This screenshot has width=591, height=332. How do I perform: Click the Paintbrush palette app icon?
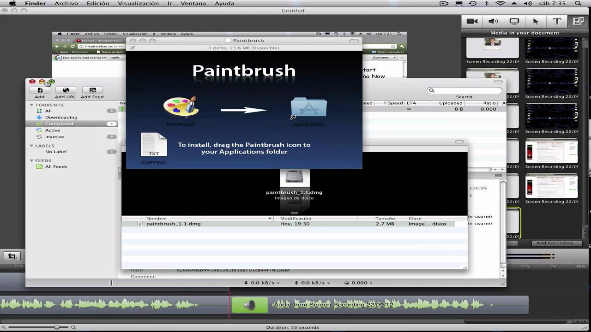point(181,107)
